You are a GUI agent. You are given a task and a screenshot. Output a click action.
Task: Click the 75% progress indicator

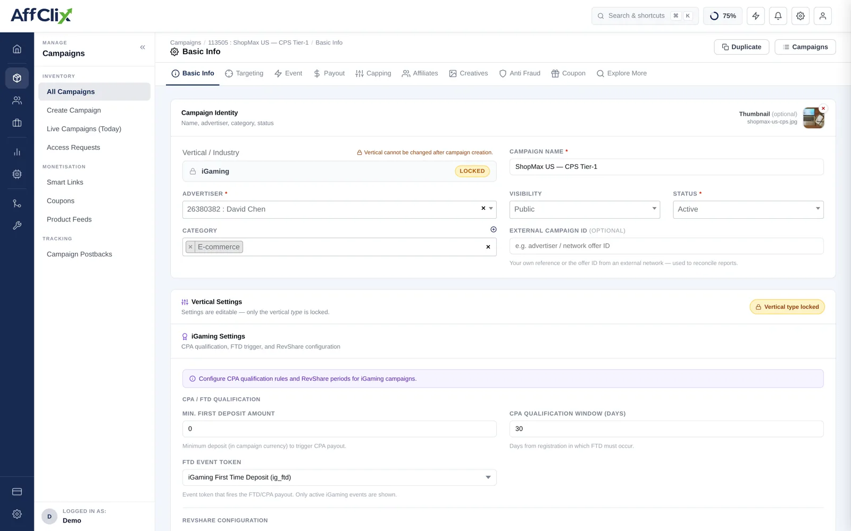tap(723, 16)
